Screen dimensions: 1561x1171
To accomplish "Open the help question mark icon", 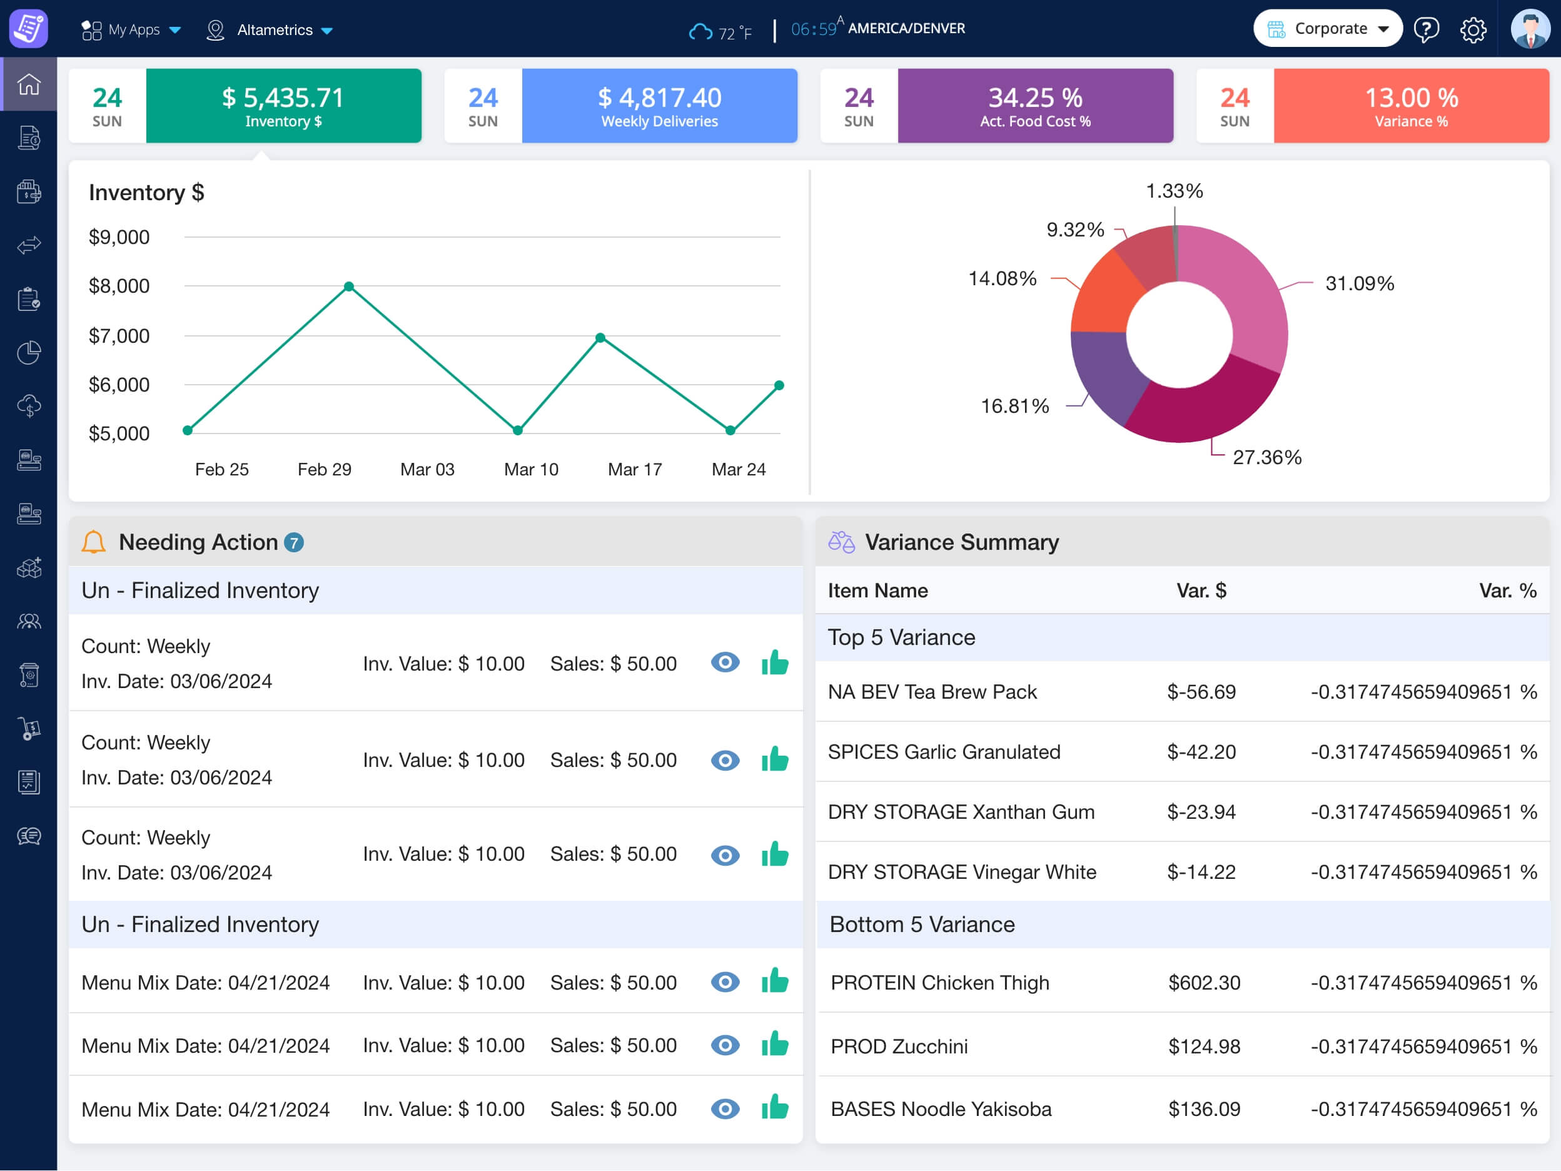I will [1426, 29].
